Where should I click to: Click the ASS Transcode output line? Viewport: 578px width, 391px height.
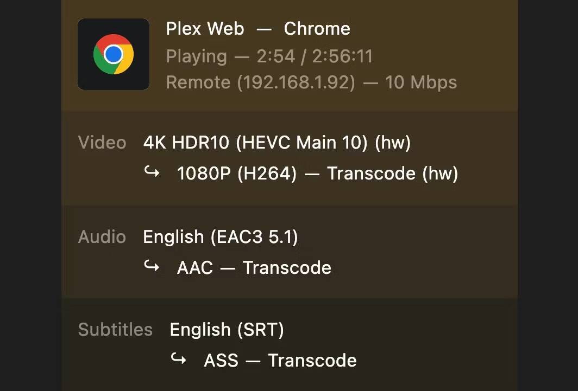280,361
